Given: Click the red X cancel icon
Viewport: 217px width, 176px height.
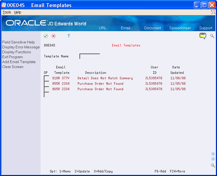Looking at the screenshot, I should click(x=53, y=36).
